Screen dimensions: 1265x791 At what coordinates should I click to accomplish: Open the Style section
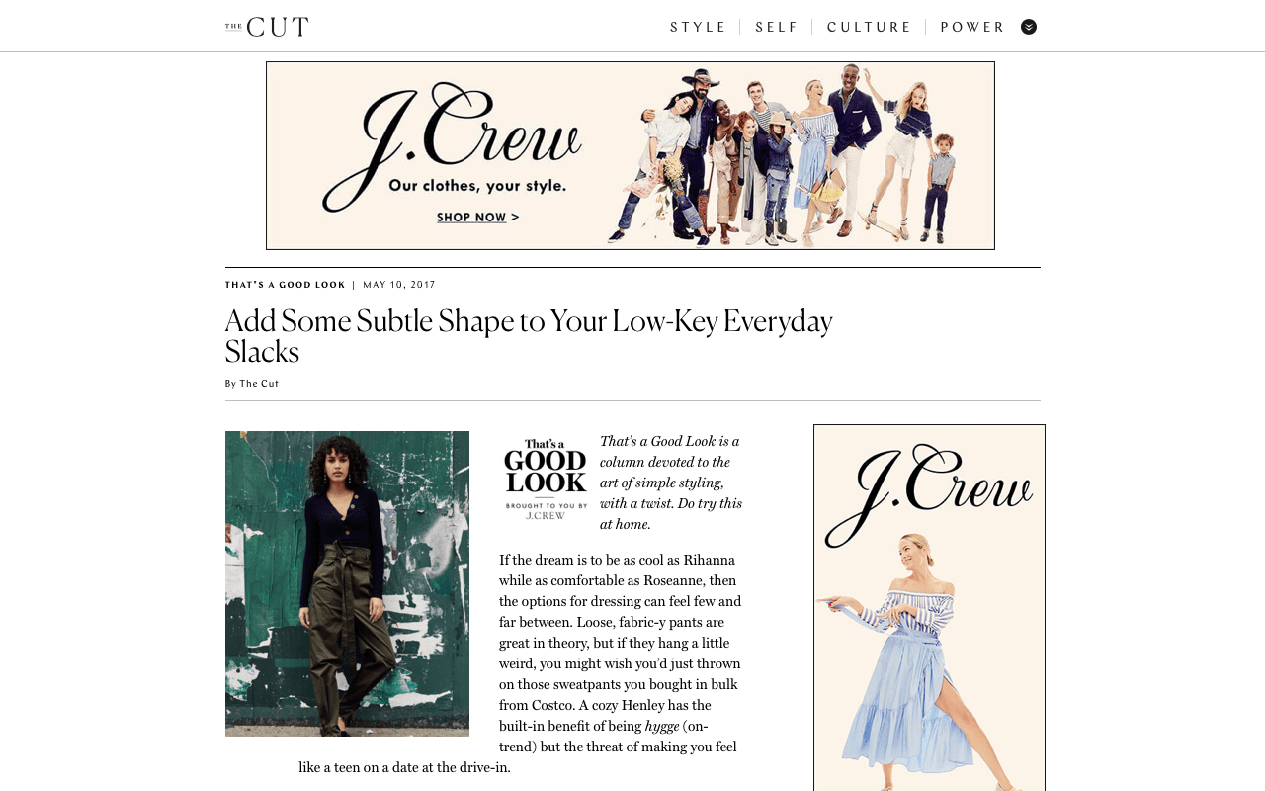[x=699, y=28]
